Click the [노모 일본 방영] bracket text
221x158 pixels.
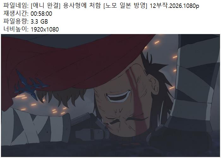[x=125, y=6]
